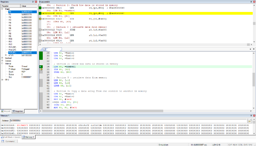Click the breakpoint gutter at line 39

[x=41, y=80]
